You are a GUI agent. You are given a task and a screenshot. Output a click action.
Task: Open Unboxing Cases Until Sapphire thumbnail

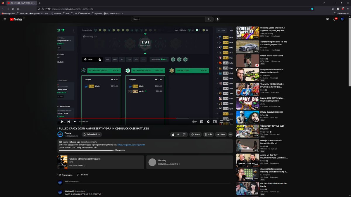point(247,33)
